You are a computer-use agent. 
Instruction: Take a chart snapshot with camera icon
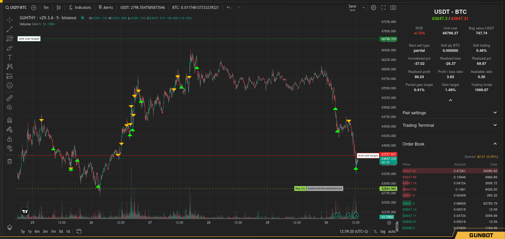click(x=393, y=8)
